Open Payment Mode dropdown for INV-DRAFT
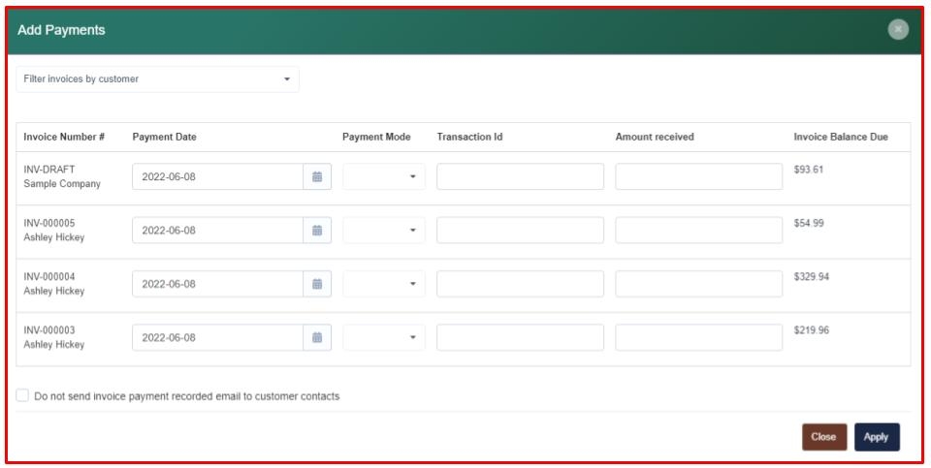 pyautogui.click(x=384, y=177)
